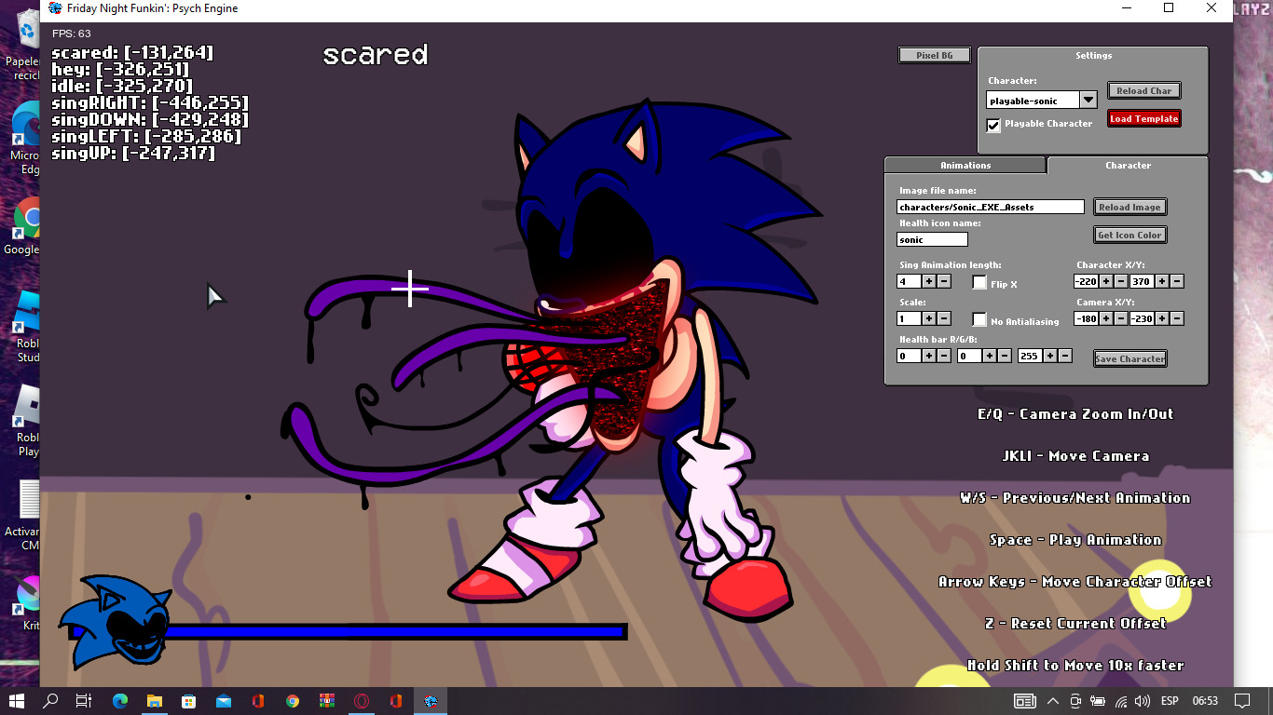This screenshot has width=1273, height=715.
Task: Click the Health bar blue value field 255
Action: click(1030, 356)
